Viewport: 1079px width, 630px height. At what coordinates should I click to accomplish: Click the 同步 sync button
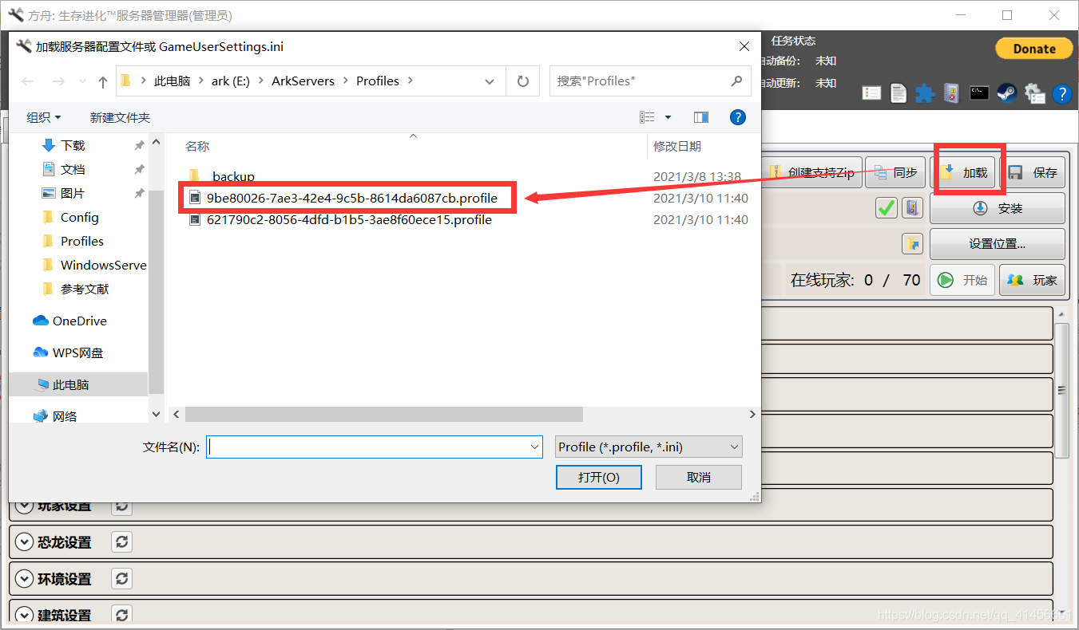click(895, 172)
